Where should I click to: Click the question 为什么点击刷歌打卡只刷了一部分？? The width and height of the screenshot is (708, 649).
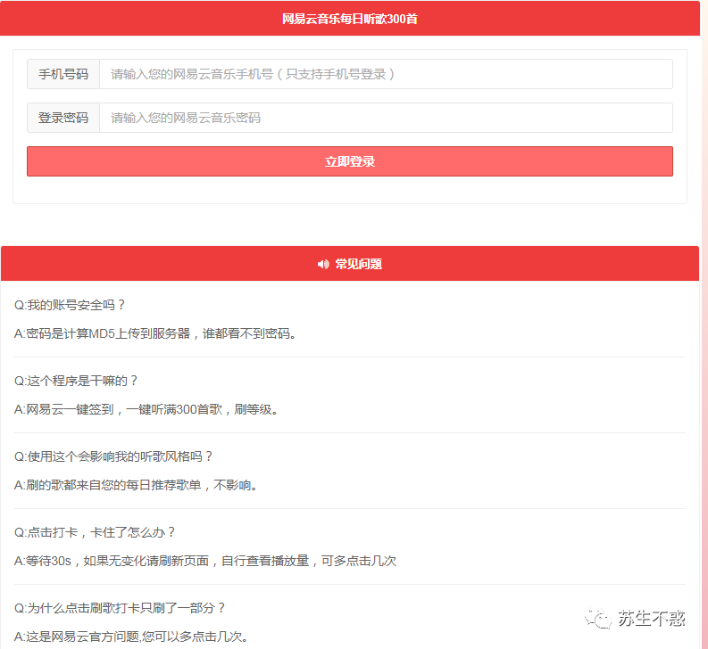tap(120, 608)
